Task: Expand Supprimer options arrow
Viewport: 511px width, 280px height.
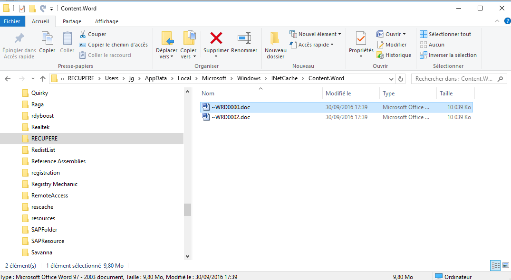Action: click(216, 56)
